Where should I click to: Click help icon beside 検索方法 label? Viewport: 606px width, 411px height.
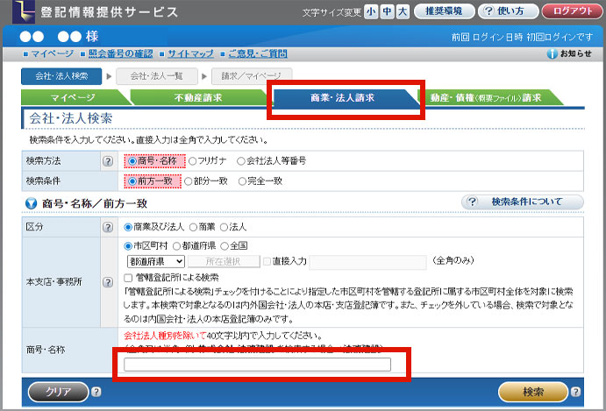108,162
